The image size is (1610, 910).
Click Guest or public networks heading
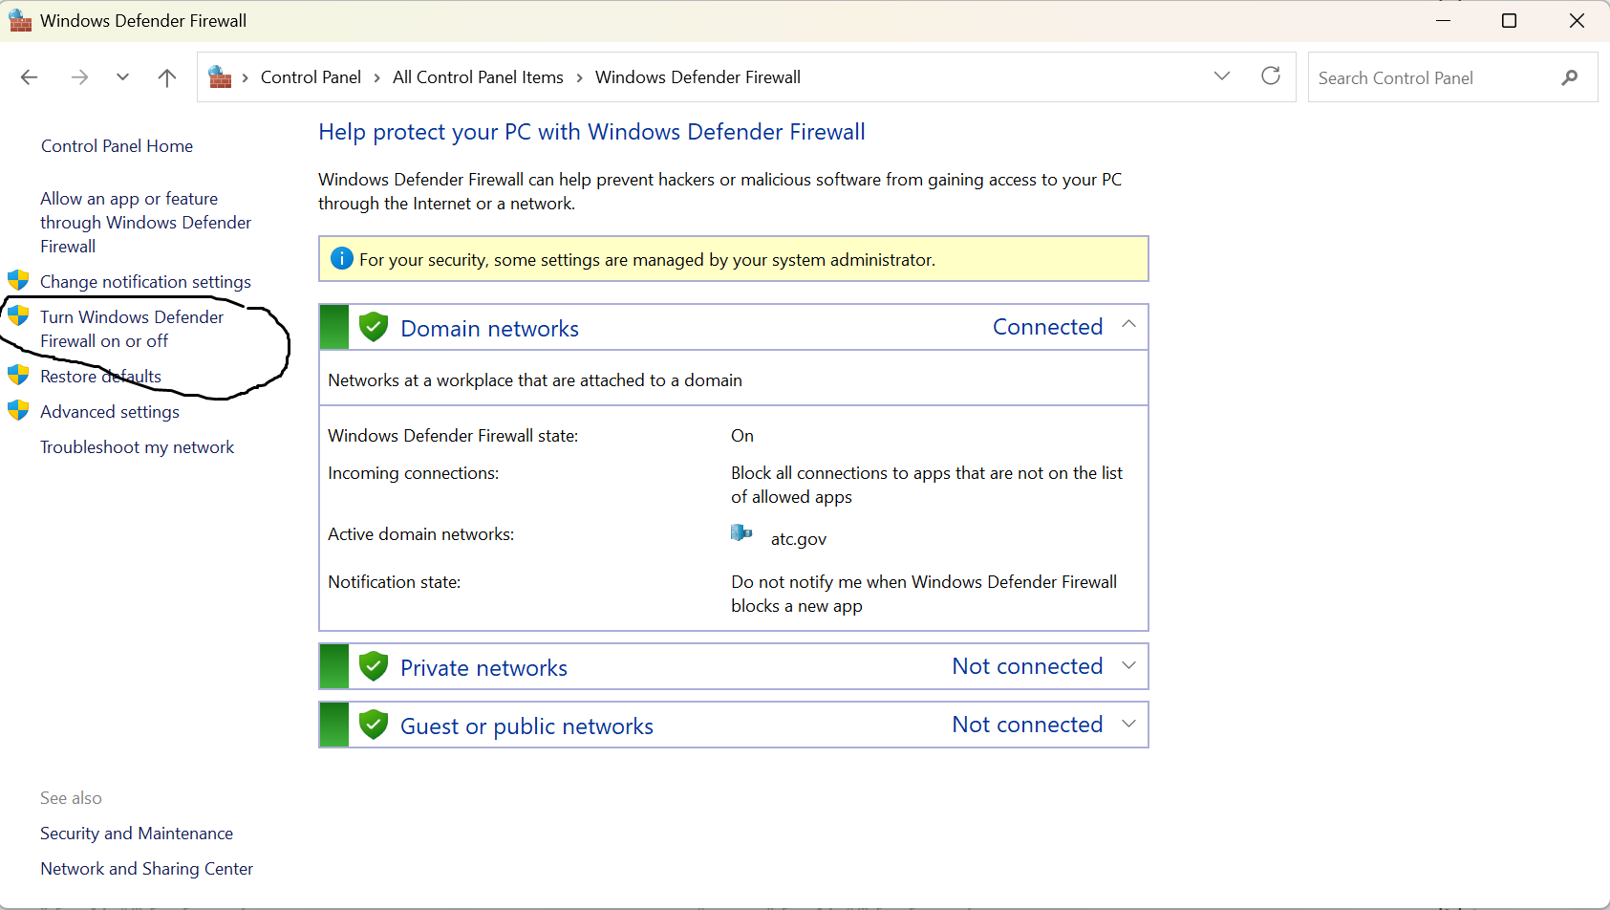tap(526, 726)
